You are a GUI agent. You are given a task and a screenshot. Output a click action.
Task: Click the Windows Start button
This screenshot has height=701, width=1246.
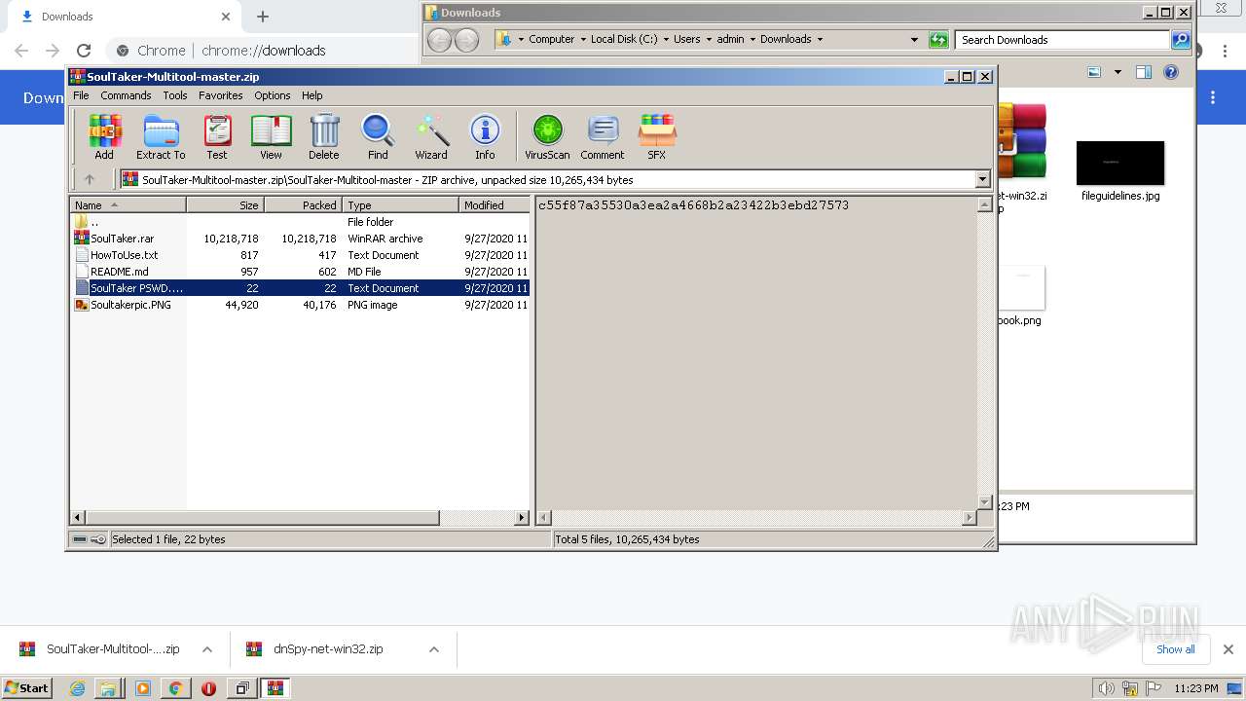26,687
